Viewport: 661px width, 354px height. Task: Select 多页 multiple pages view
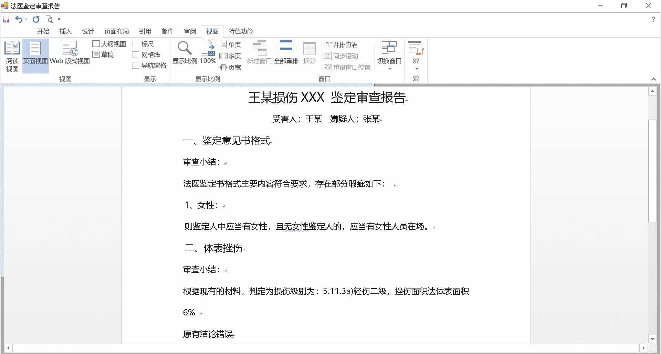pos(230,56)
